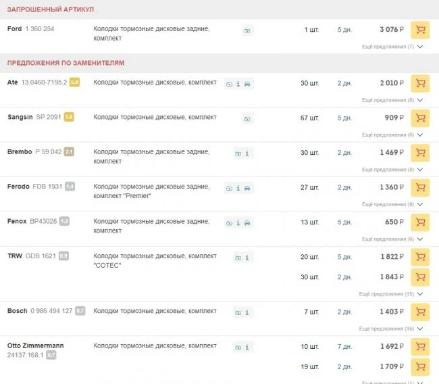Add 1 822 ₽ TRW offer to cart
This screenshot has height=384, width=439.
click(x=420, y=258)
